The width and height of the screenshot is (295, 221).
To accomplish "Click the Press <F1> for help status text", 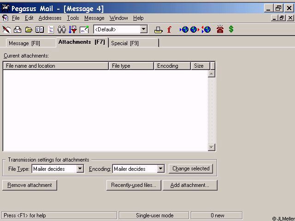I will (x=25, y=215).
